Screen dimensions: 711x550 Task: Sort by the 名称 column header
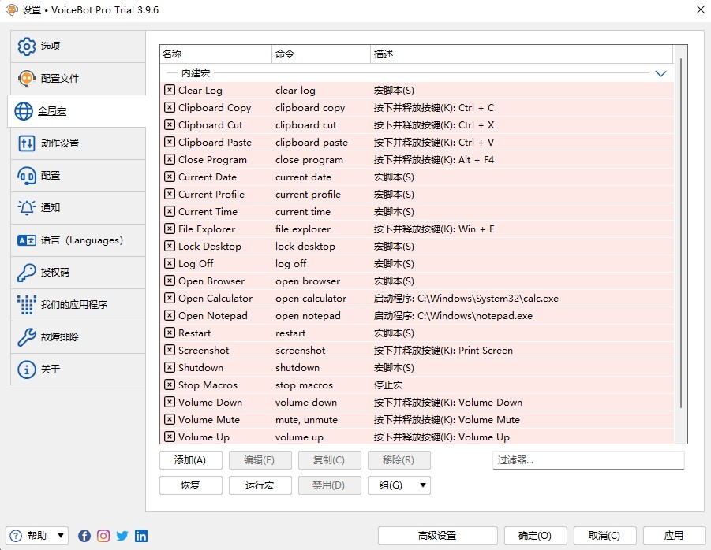pos(216,54)
